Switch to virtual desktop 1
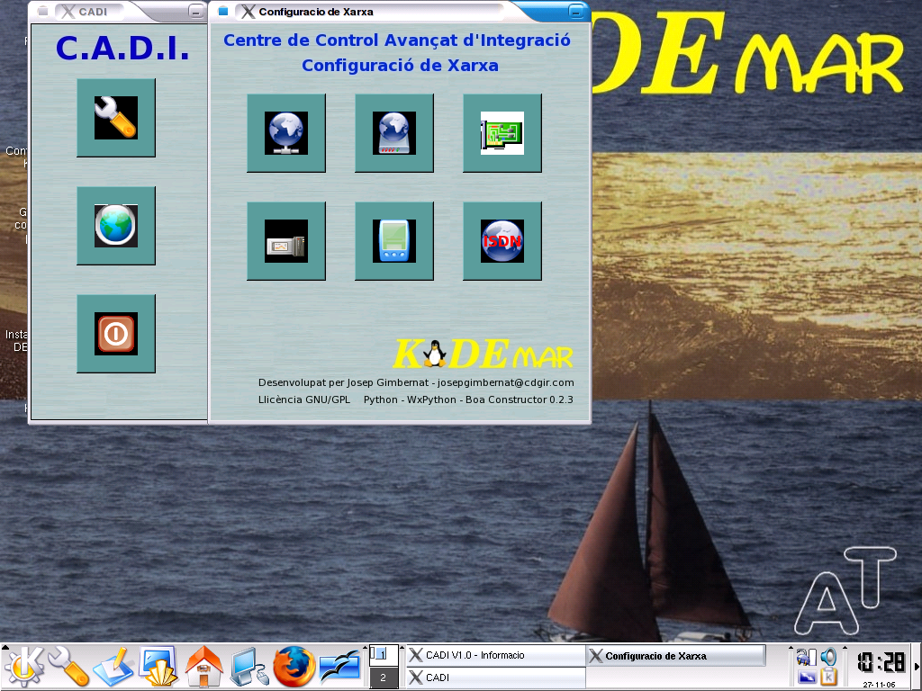Screen dimensions: 922x691 (383, 654)
